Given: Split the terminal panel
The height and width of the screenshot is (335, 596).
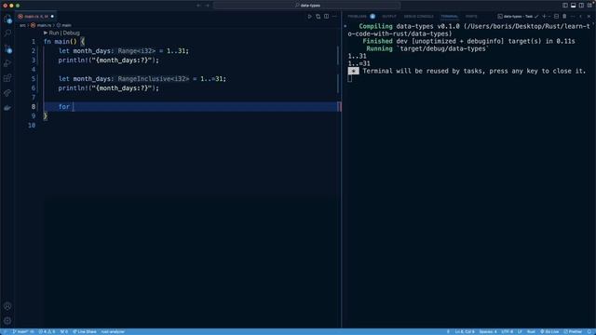Looking at the screenshot, I should [557, 17].
